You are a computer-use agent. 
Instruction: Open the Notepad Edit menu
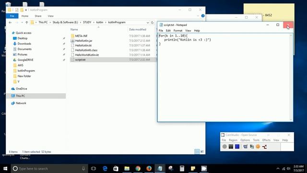(x=168, y=31)
